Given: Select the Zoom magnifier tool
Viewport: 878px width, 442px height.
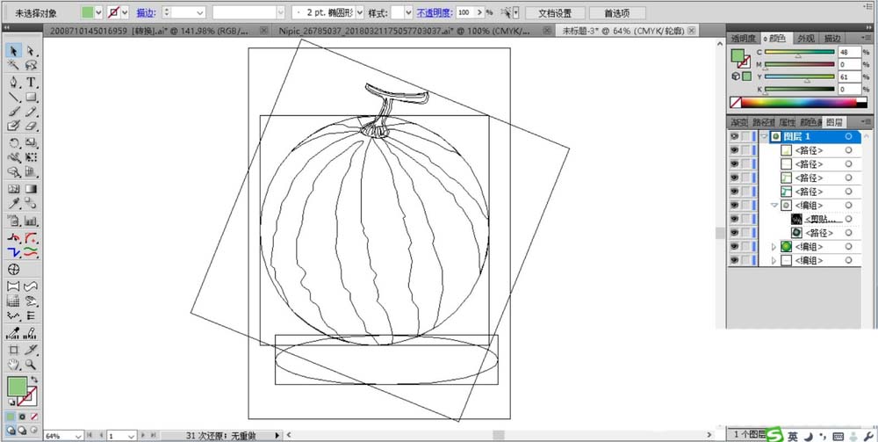Looking at the screenshot, I should click(32, 365).
